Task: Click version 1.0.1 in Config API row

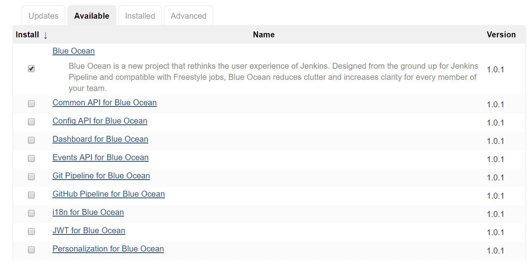Action: [x=496, y=123]
